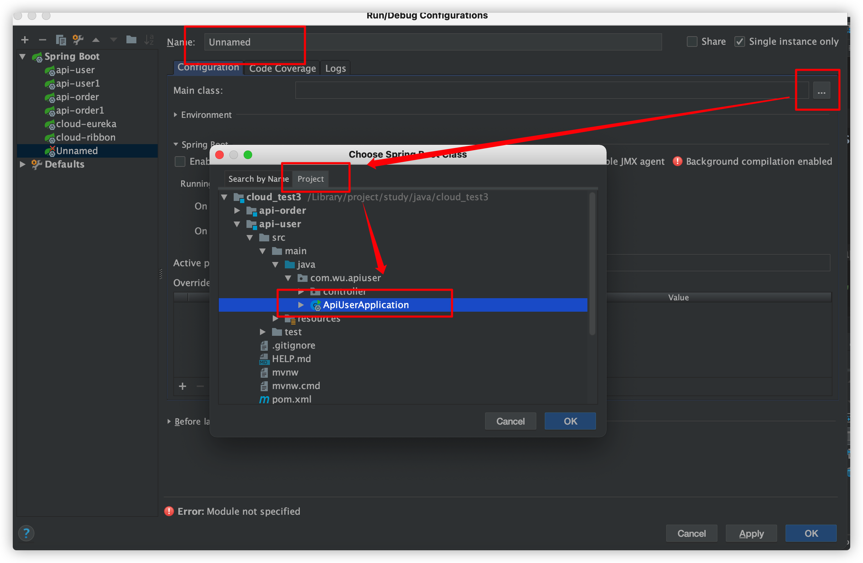Screen dimensions: 863x563
Task: Expand the Before launch section
Action: coord(169,421)
